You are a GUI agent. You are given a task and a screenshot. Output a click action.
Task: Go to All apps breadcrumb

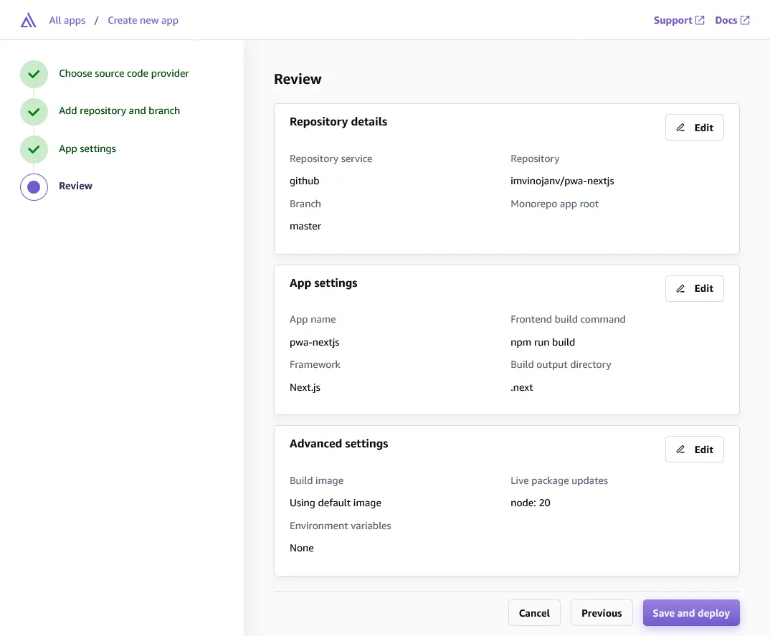click(x=67, y=20)
